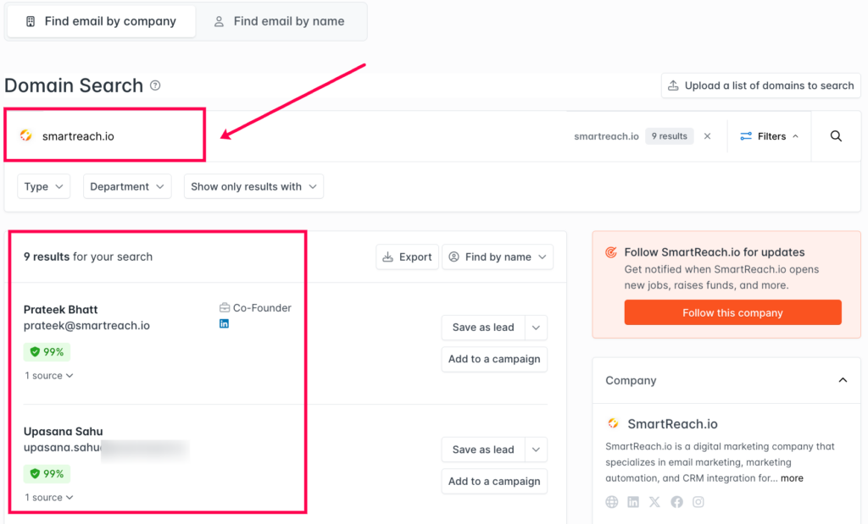Click Upasana Sahu name
Screen dimensions: 868x524
[63, 431]
